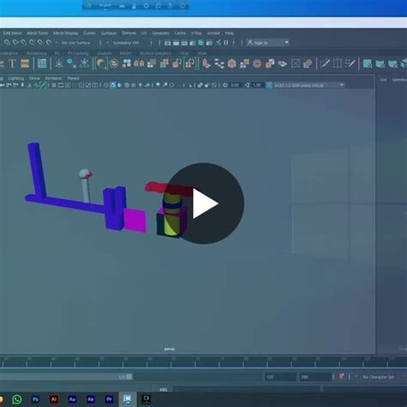Open the Deform menu
This screenshot has height=407, width=407.
pyautogui.click(x=129, y=33)
